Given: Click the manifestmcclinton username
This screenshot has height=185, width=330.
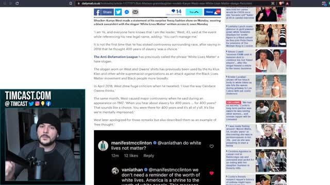Looking at the screenshot, I should click(x=131, y=143).
